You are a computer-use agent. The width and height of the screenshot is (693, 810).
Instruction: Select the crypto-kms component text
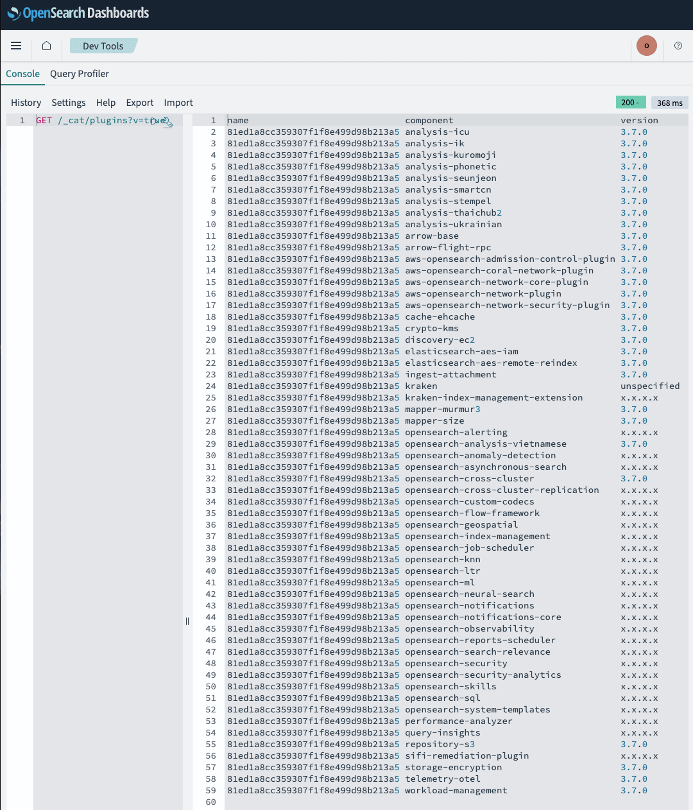pos(432,328)
